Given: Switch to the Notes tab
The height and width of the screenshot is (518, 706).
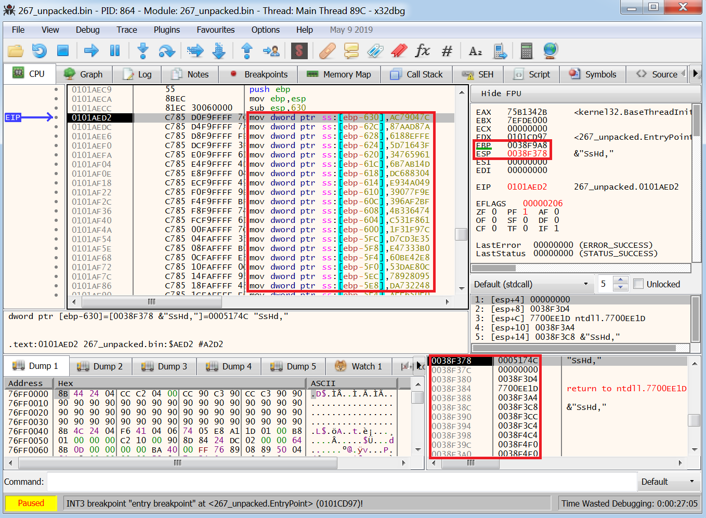Looking at the screenshot, I should (190, 74).
